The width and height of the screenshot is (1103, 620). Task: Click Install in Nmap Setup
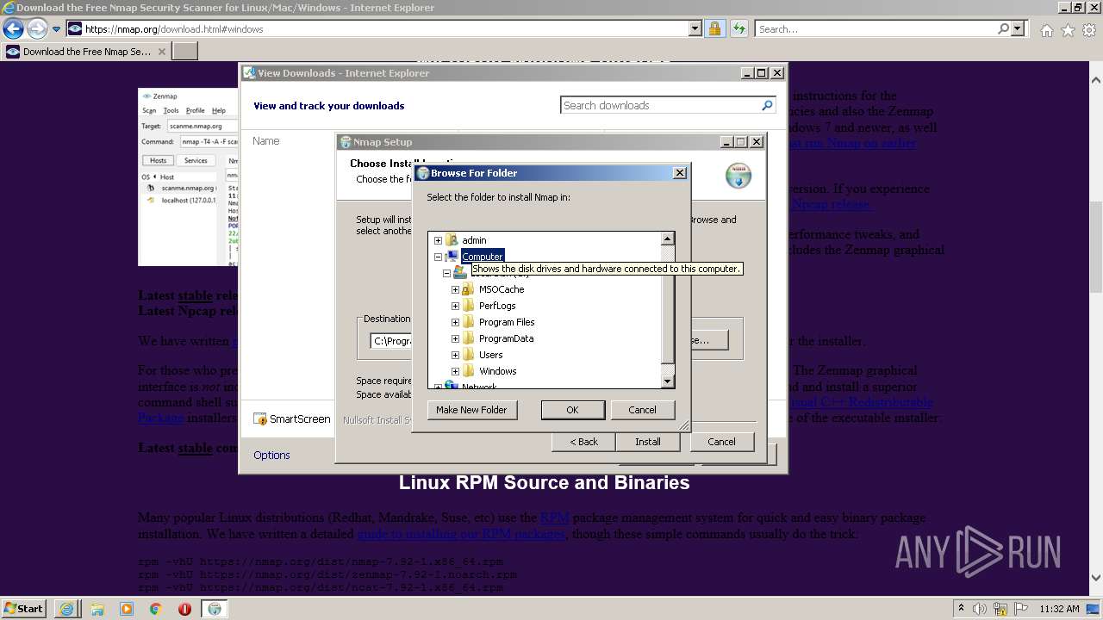(x=647, y=442)
